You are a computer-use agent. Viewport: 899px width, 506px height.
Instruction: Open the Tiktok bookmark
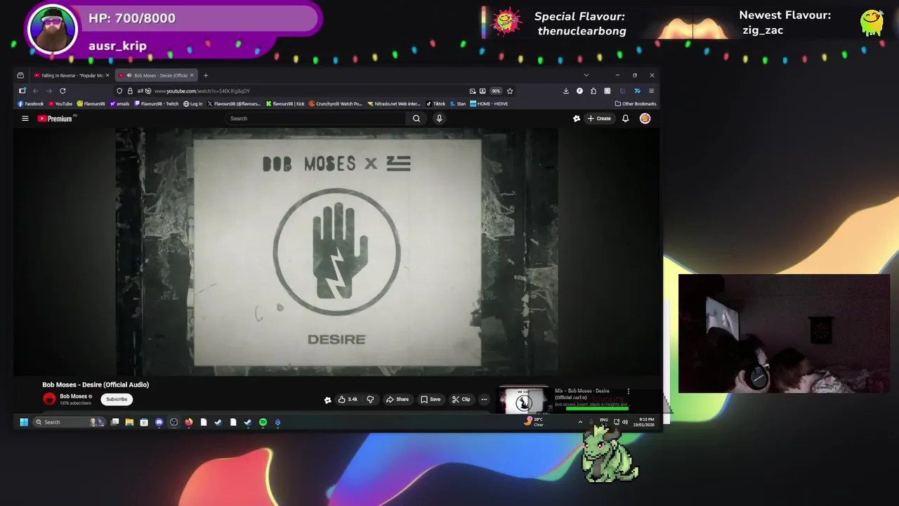[x=435, y=104]
